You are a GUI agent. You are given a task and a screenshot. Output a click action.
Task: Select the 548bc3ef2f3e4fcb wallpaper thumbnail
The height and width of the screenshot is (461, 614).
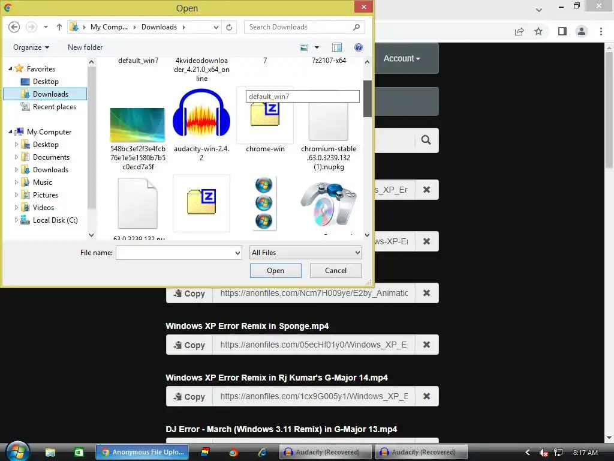137,125
